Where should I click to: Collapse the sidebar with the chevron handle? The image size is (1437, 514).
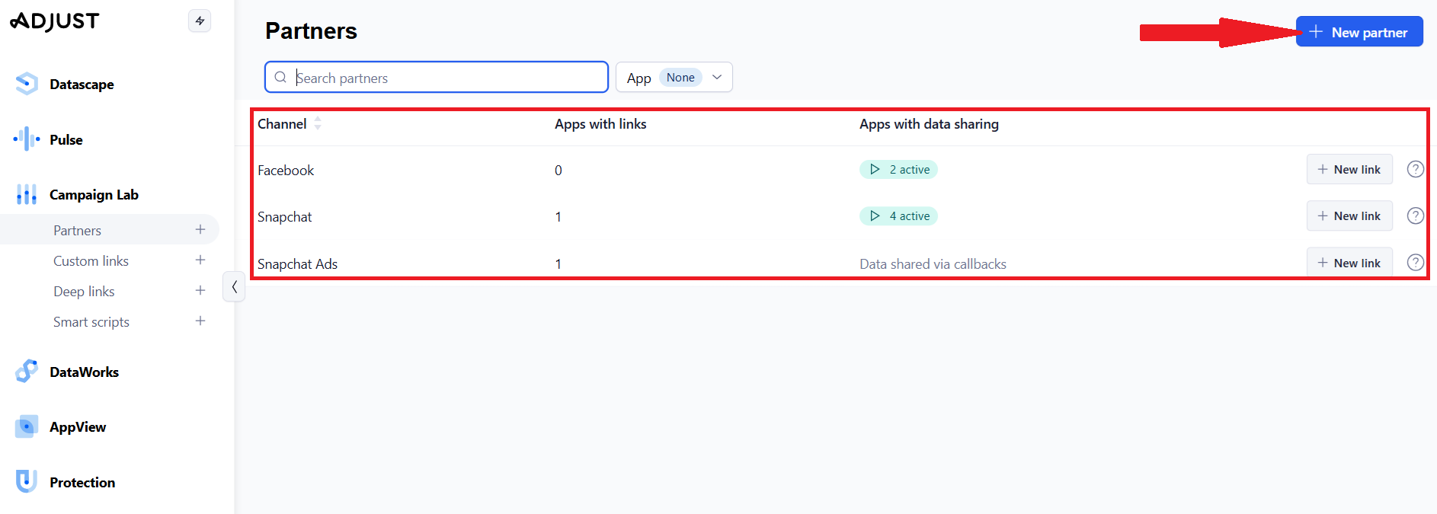[234, 287]
